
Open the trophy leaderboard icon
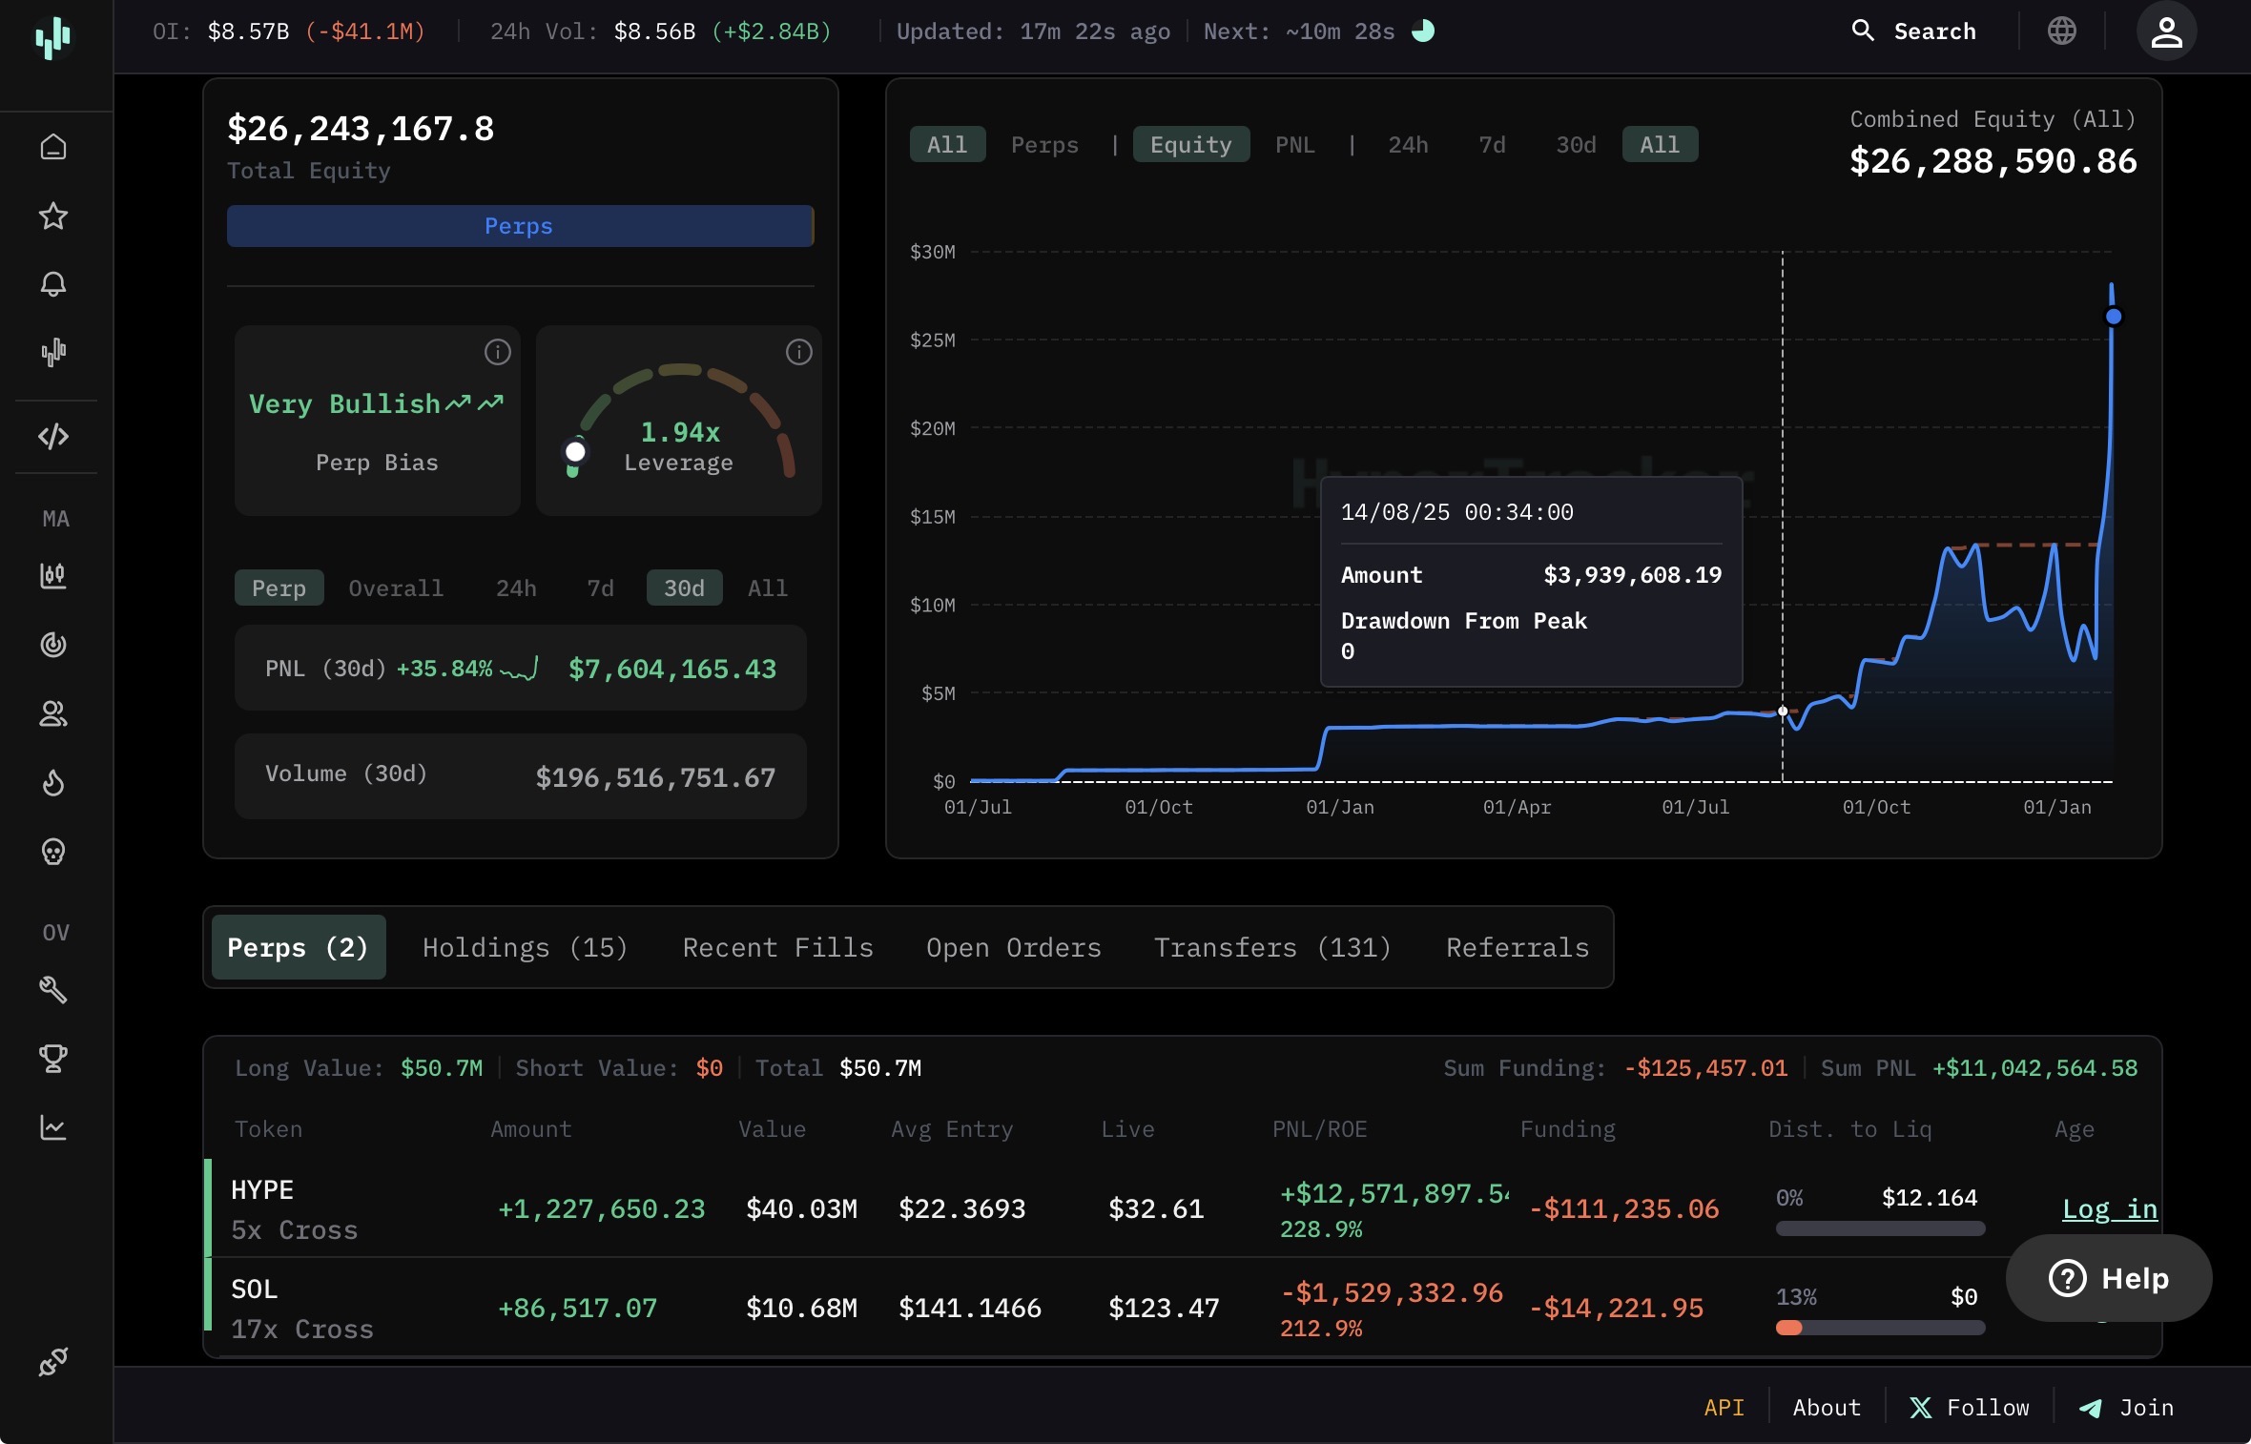click(x=53, y=1059)
